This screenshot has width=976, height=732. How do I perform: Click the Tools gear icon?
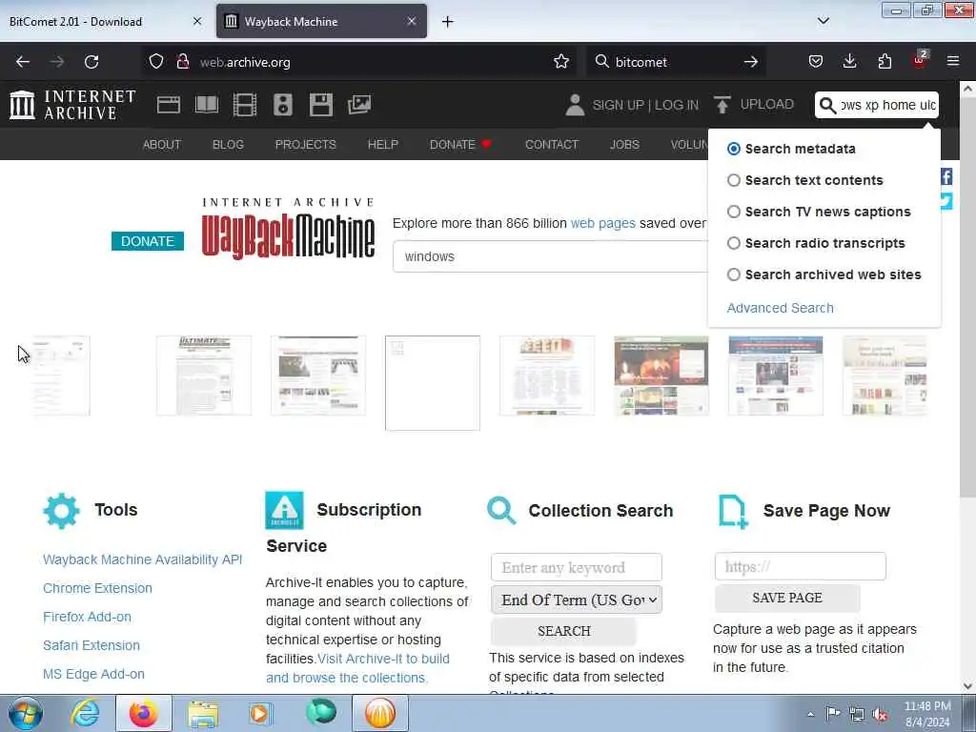point(62,511)
